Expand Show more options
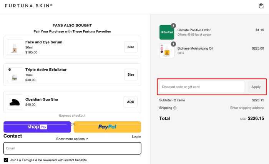 [x=72, y=139]
